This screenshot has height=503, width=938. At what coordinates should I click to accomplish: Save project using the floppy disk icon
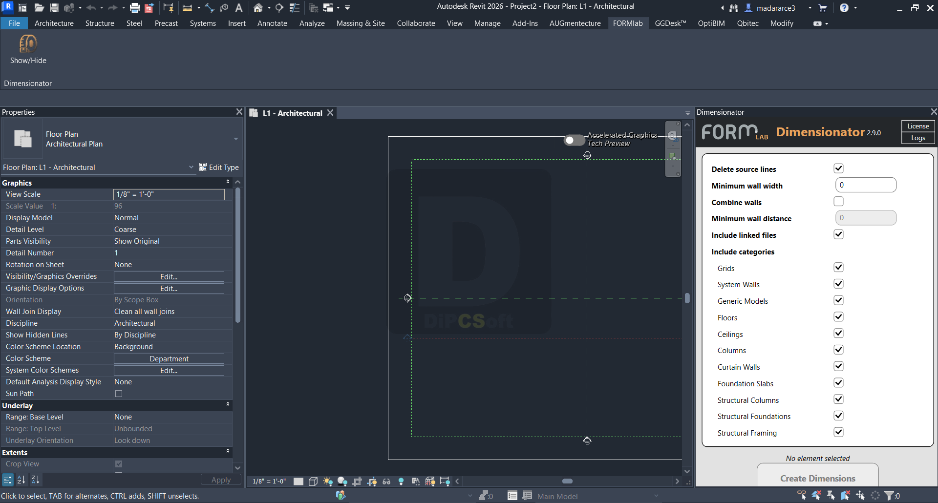click(54, 8)
